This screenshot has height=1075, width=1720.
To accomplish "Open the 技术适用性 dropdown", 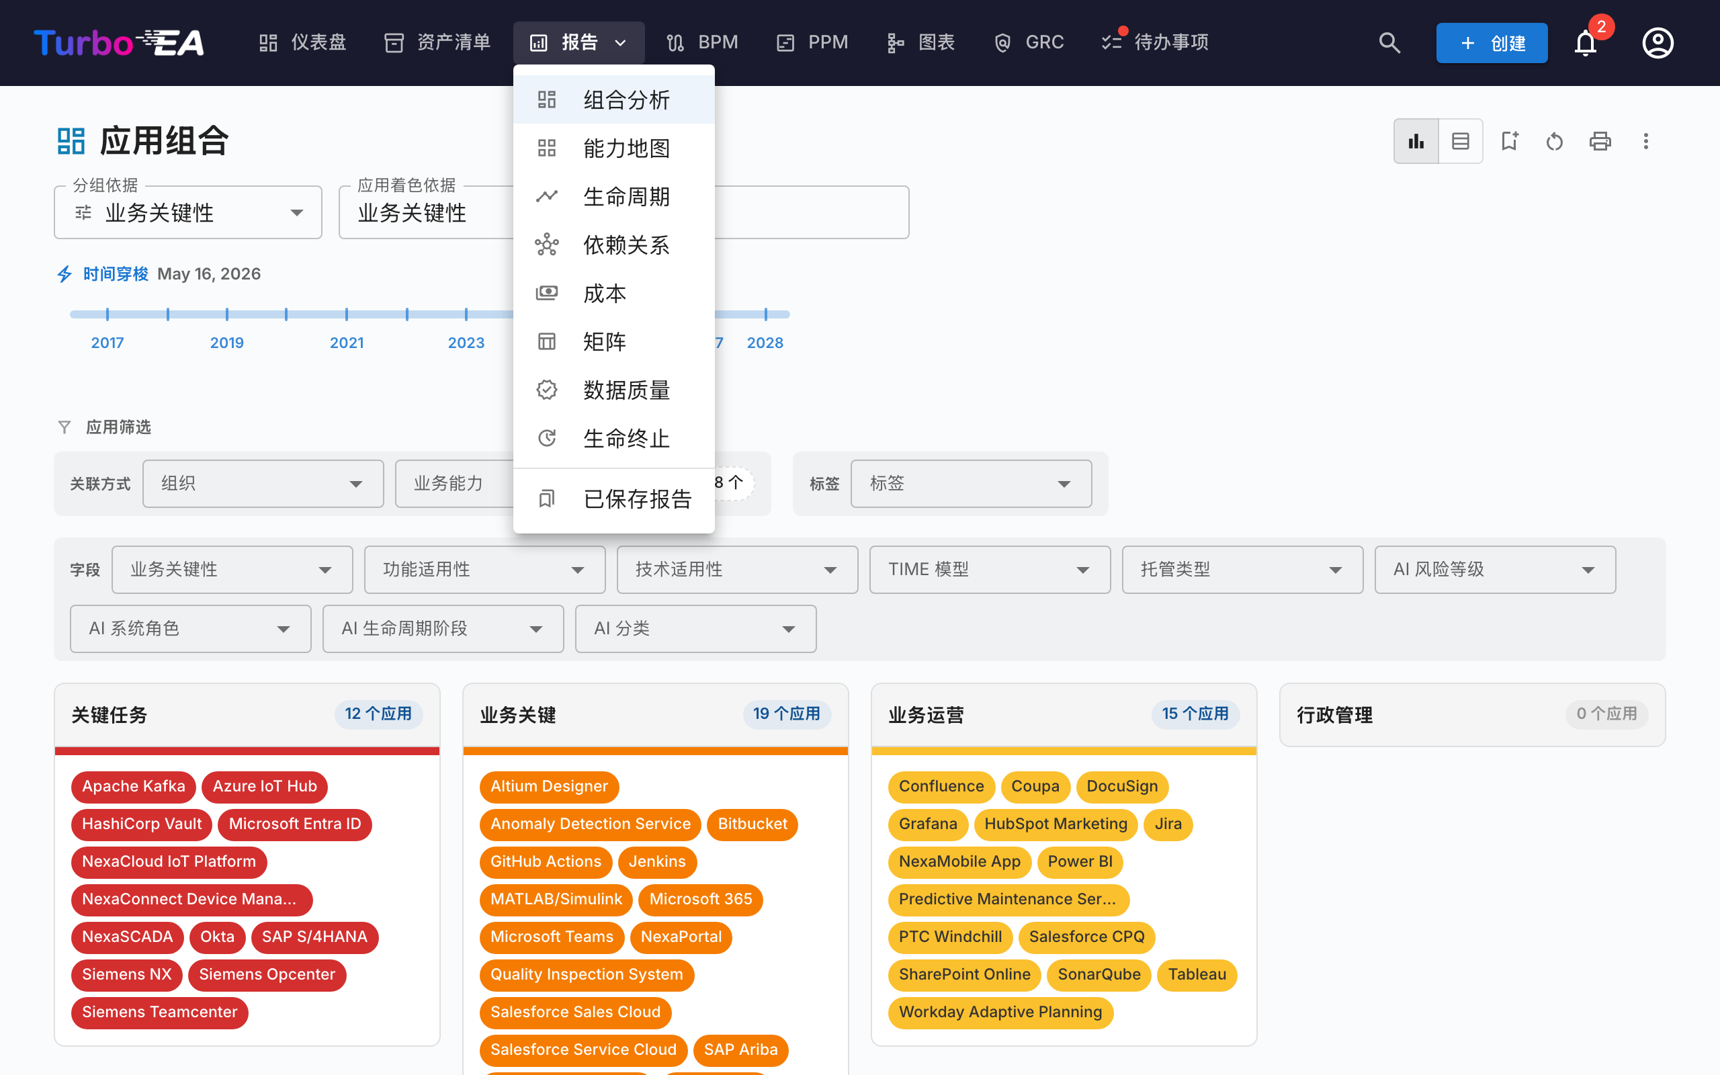I will point(737,570).
